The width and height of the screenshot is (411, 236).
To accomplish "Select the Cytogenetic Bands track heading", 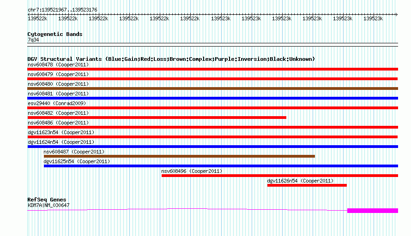I will pyautogui.click(x=55, y=34).
